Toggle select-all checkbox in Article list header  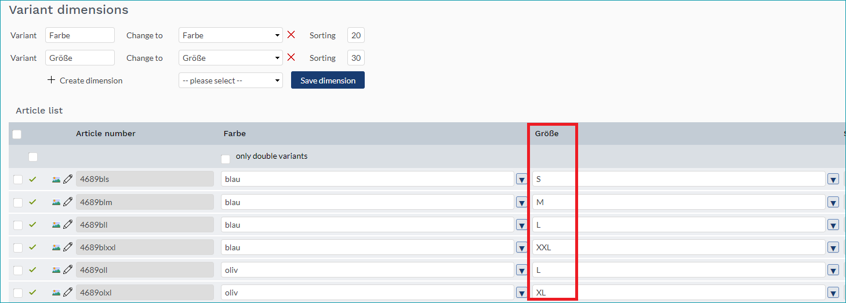tap(17, 134)
